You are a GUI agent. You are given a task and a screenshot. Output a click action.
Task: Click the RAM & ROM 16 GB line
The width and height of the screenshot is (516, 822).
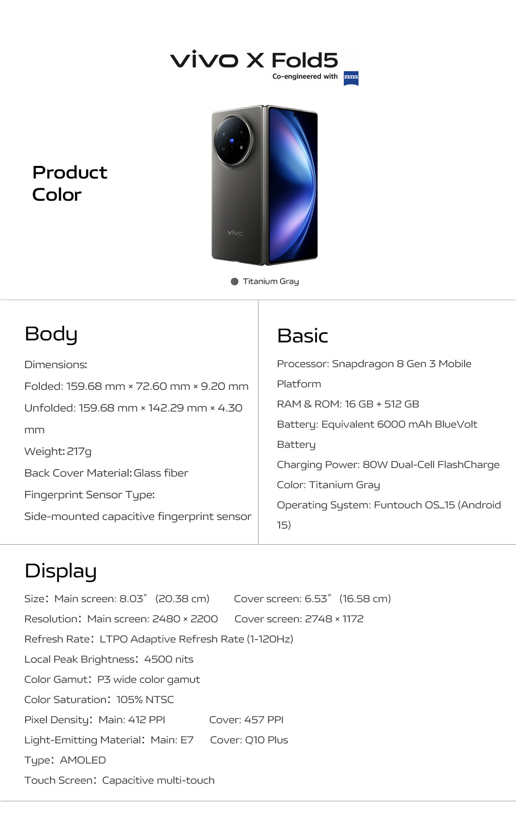pos(348,404)
